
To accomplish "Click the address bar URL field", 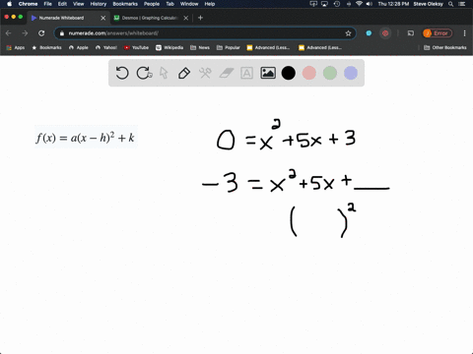I will pyautogui.click(x=204, y=33).
